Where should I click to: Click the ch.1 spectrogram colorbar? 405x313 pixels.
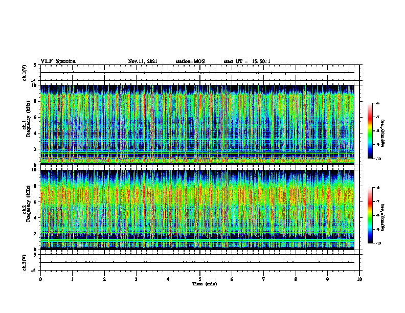tap(370, 131)
